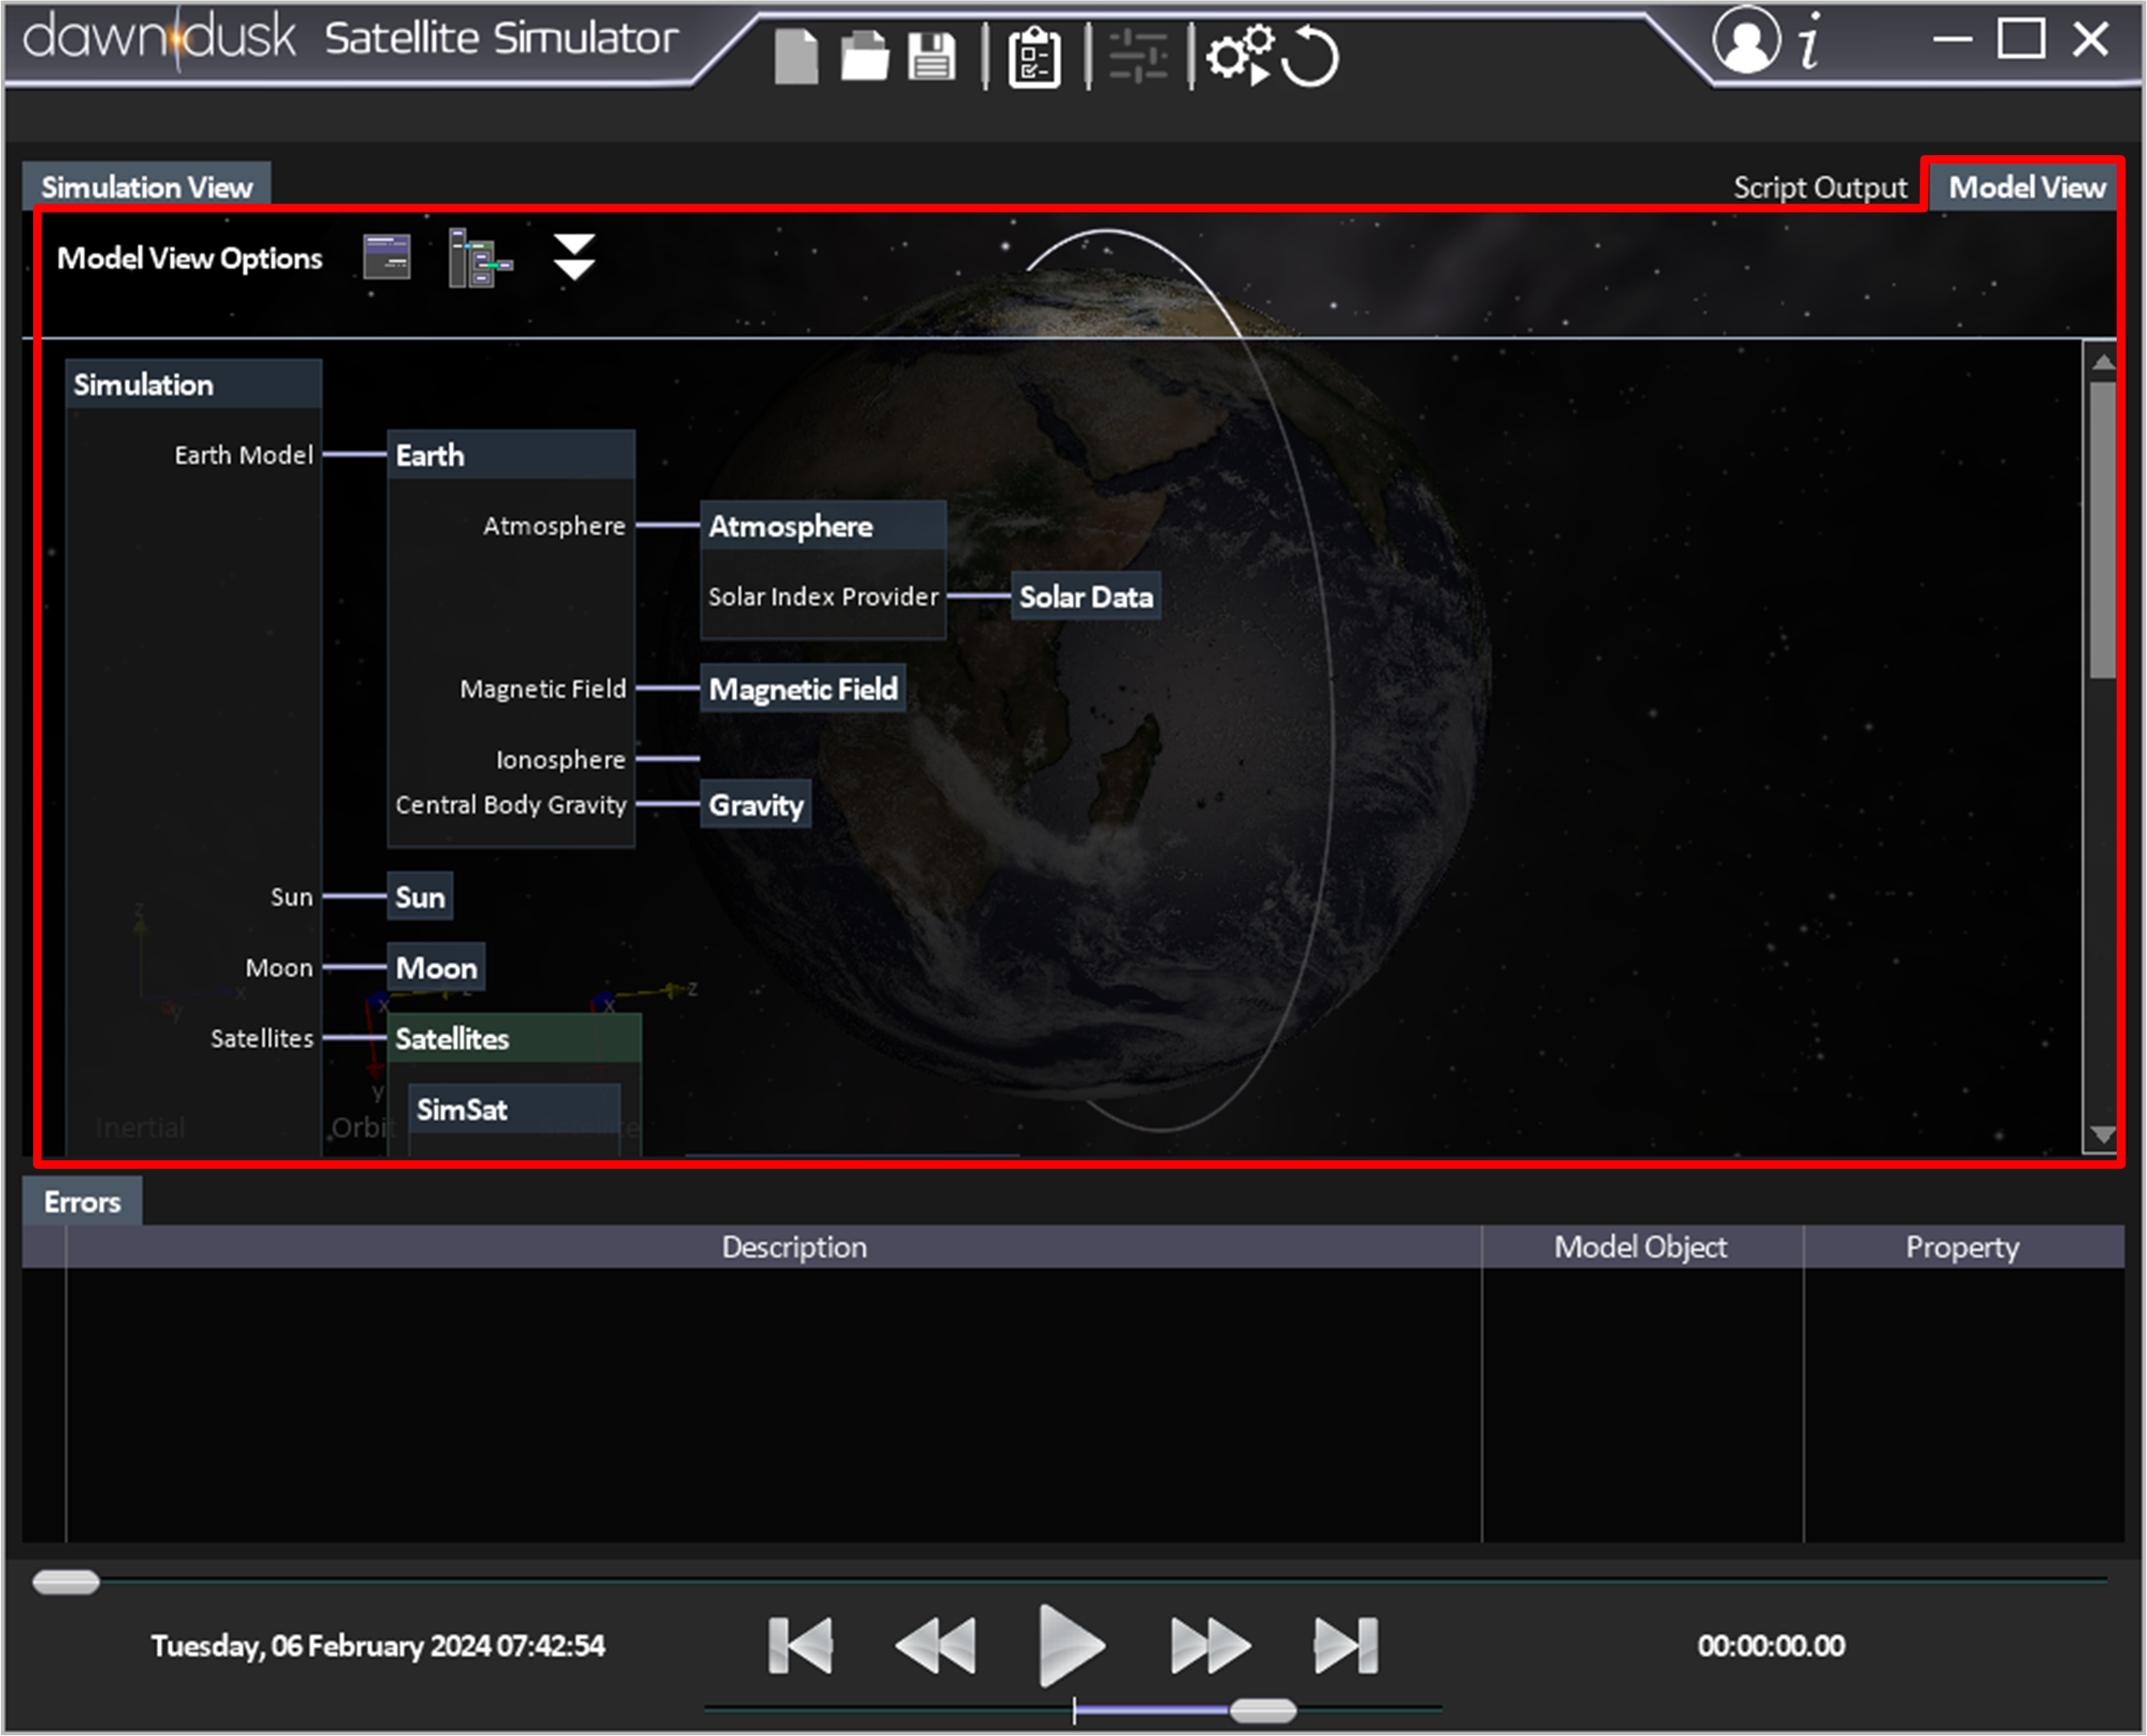
Task: Select the Atmosphere node
Action: pos(823,526)
